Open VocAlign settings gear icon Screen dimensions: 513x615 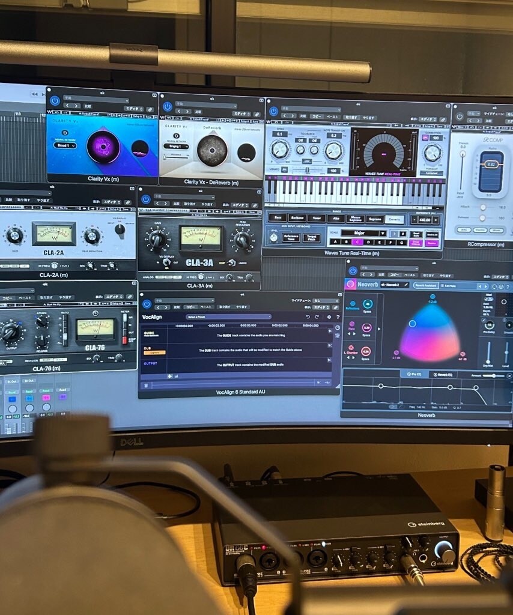(x=329, y=317)
